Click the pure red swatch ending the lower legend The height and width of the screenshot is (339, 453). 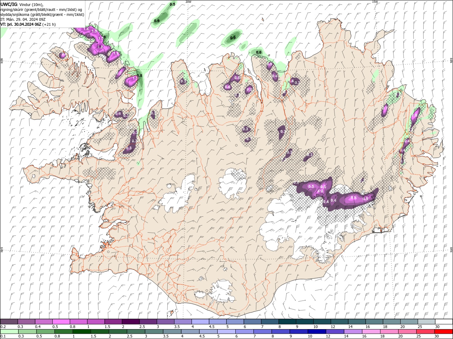(443, 332)
